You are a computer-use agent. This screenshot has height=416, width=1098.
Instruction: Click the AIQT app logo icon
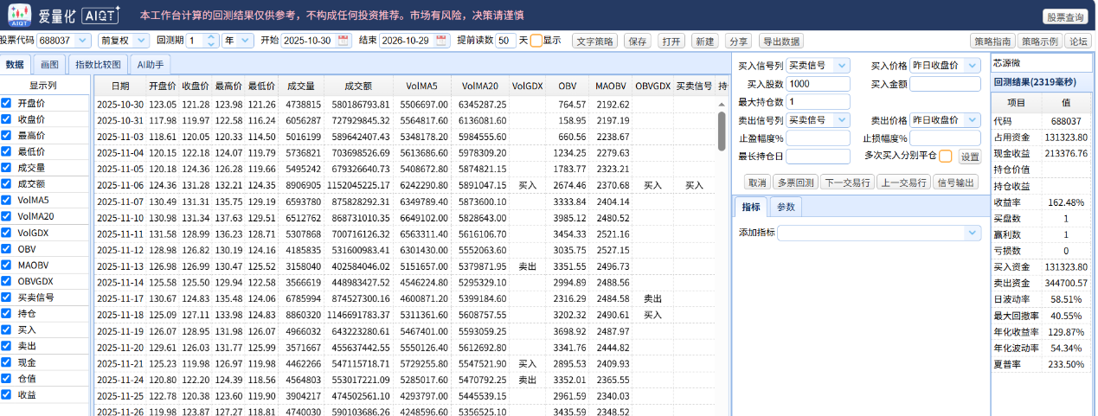[19, 15]
